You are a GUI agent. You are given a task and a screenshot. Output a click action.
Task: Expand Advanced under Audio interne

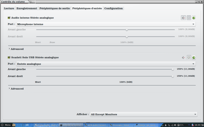[x=16, y=49]
